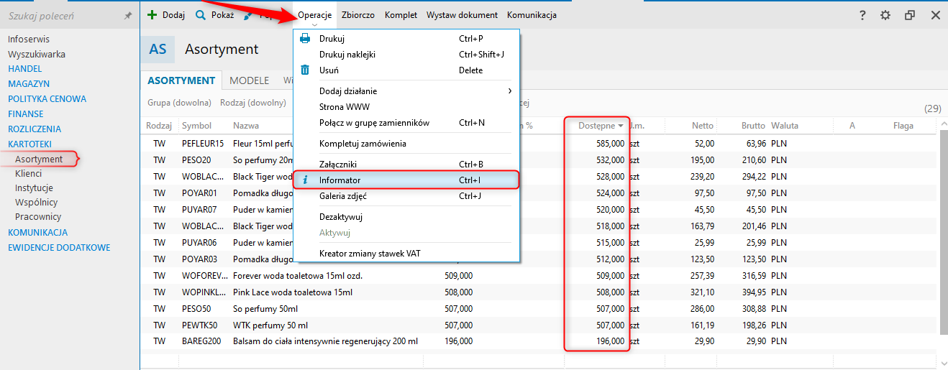Choose Połącz w grupę zamienników
Viewport: 948px width, 370px height.
pos(406,122)
